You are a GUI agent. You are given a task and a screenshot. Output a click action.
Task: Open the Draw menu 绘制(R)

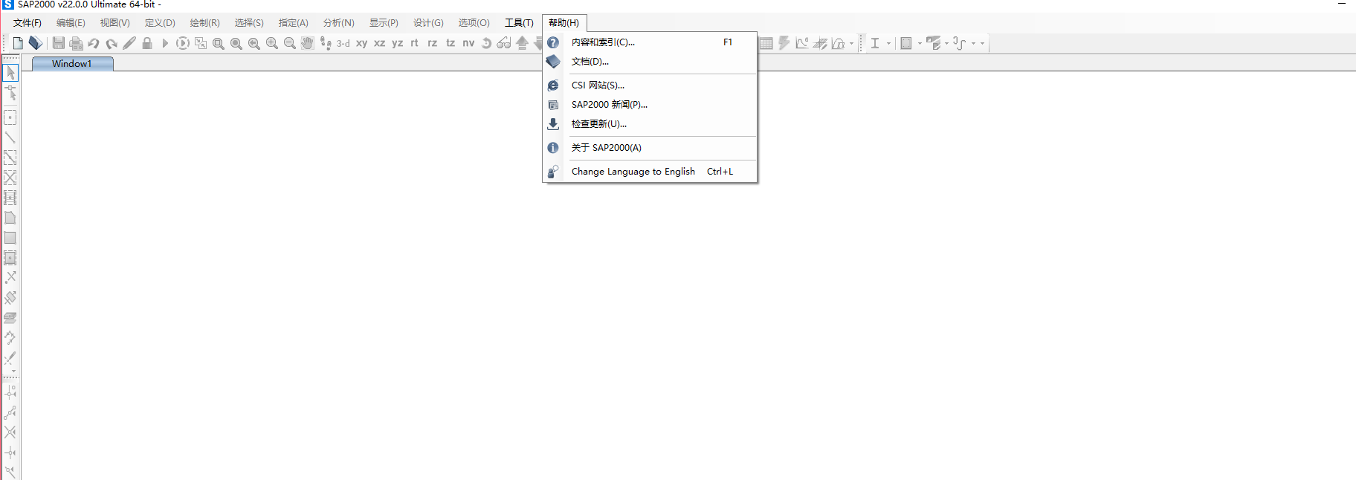(x=205, y=23)
